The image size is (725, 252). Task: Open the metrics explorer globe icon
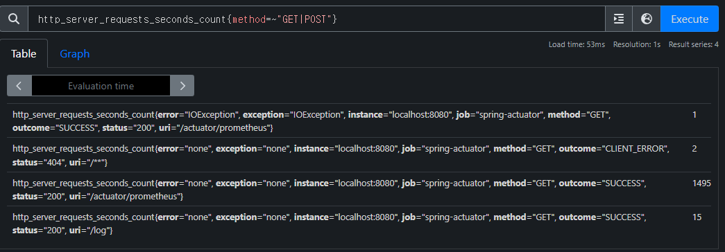[x=647, y=19]
